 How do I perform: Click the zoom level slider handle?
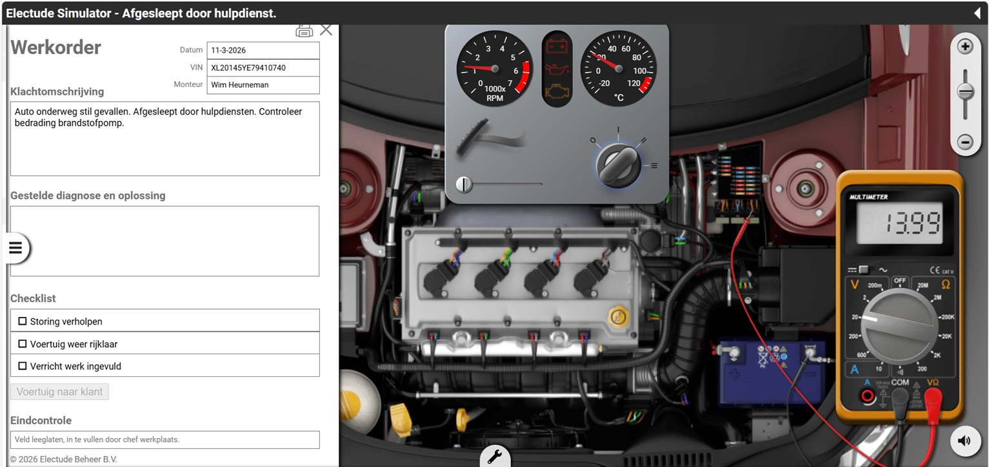click(965, 91)
